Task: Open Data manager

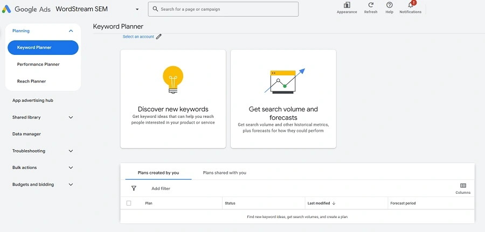Action: [x=26, y=134]
